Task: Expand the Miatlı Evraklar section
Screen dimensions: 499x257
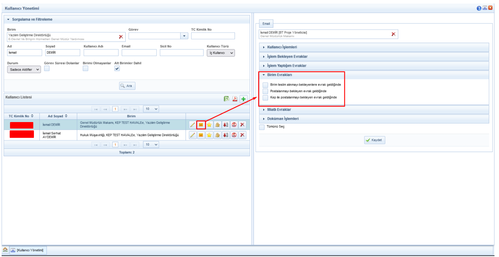Action: (x=279, y=110)
